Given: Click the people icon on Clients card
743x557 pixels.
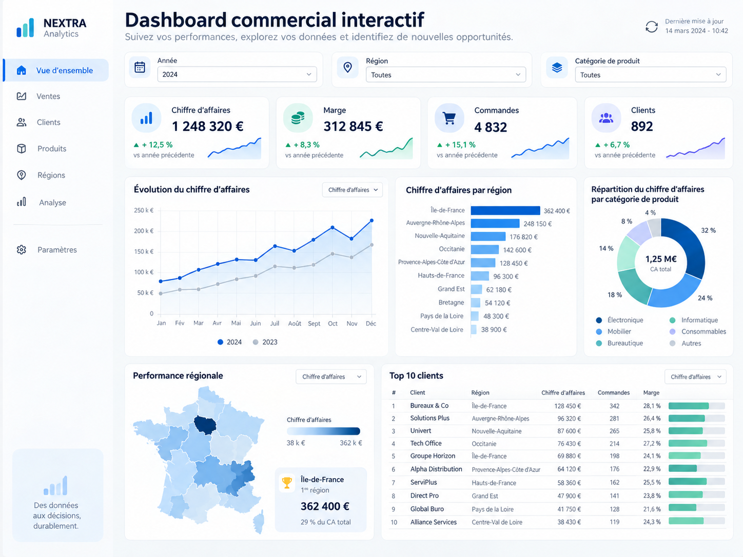Looking at the screenshot, I should tap(606, 118).
